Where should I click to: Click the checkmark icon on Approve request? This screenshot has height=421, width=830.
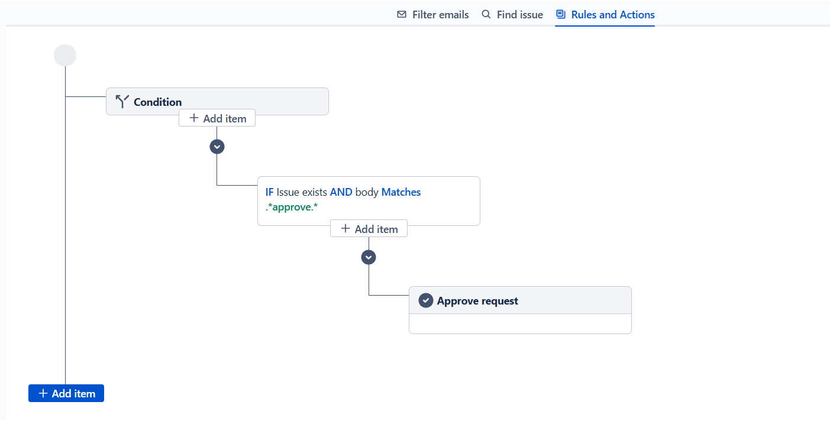[426, 300]
